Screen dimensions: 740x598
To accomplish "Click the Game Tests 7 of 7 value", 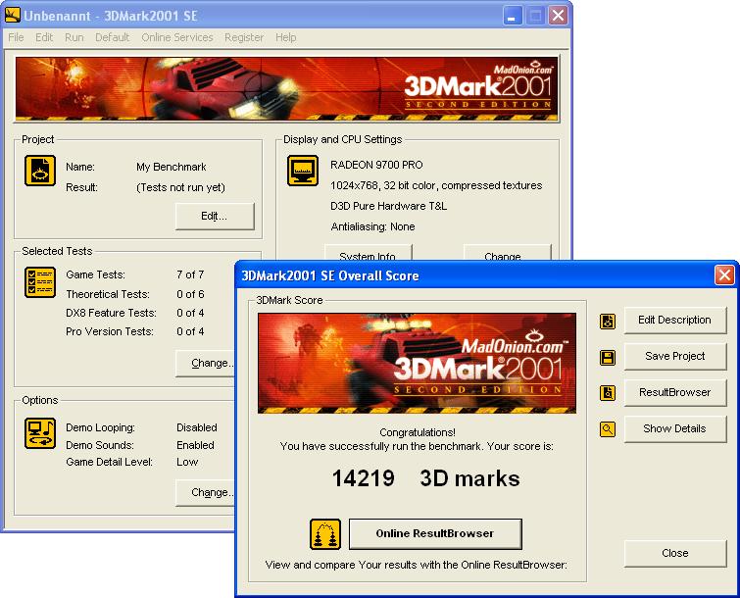I will [x=190, y=274].
